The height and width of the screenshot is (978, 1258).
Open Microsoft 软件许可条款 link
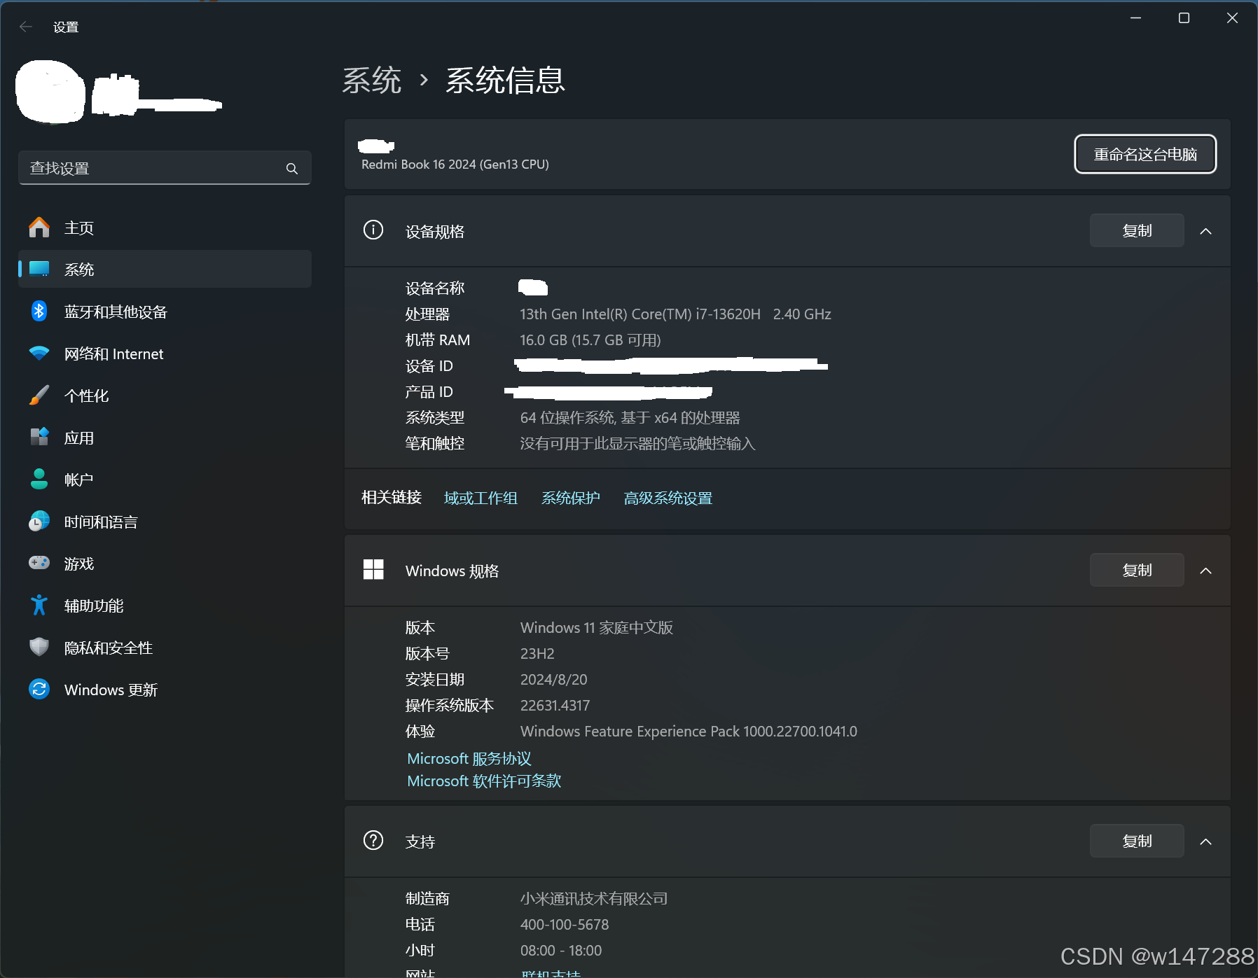[x=484, y=781]
